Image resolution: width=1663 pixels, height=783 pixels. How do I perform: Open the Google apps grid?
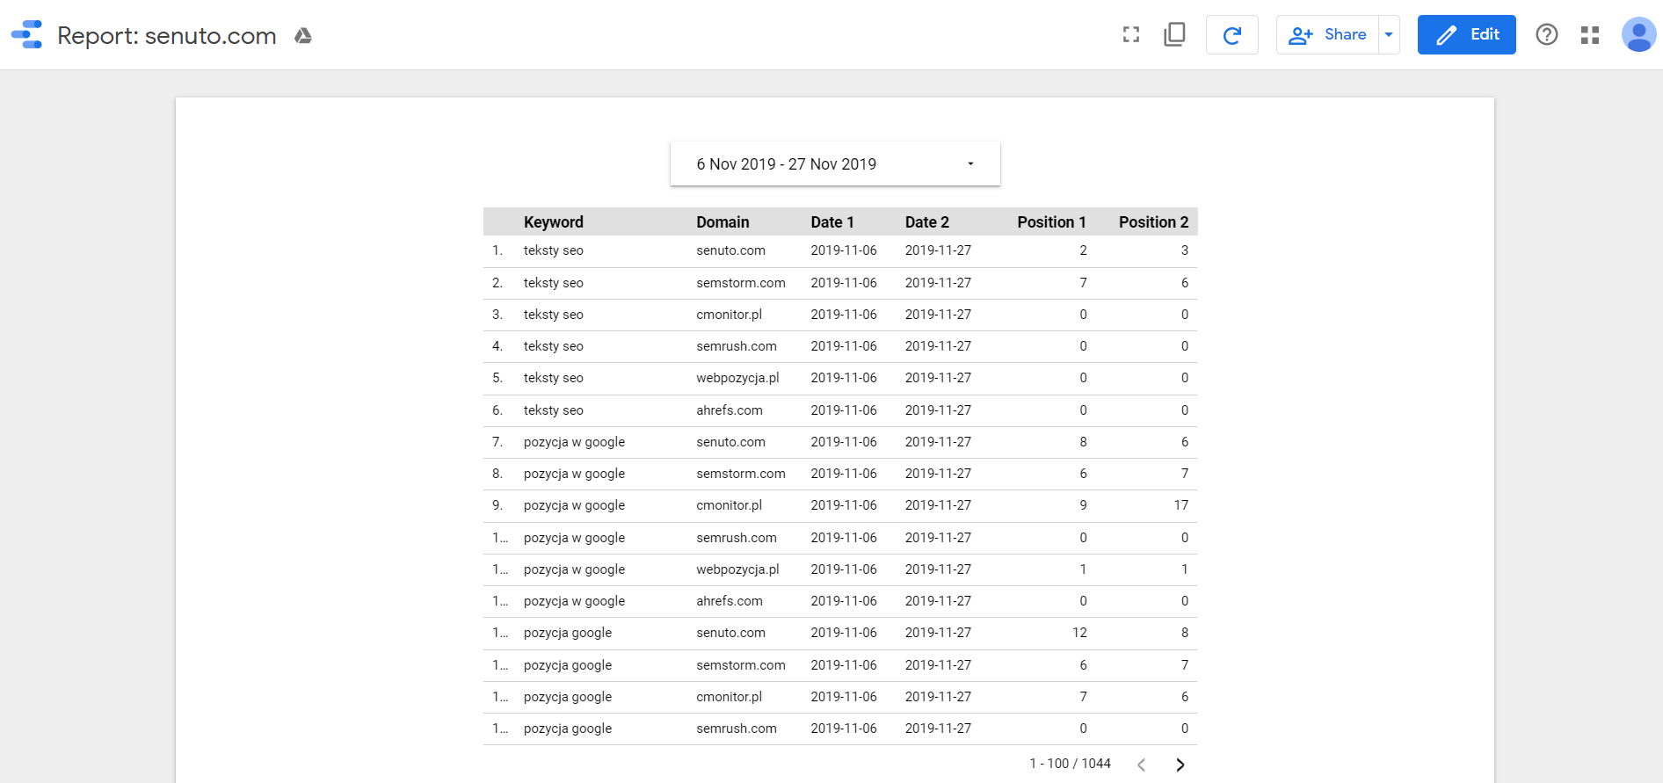point(1590,35)
